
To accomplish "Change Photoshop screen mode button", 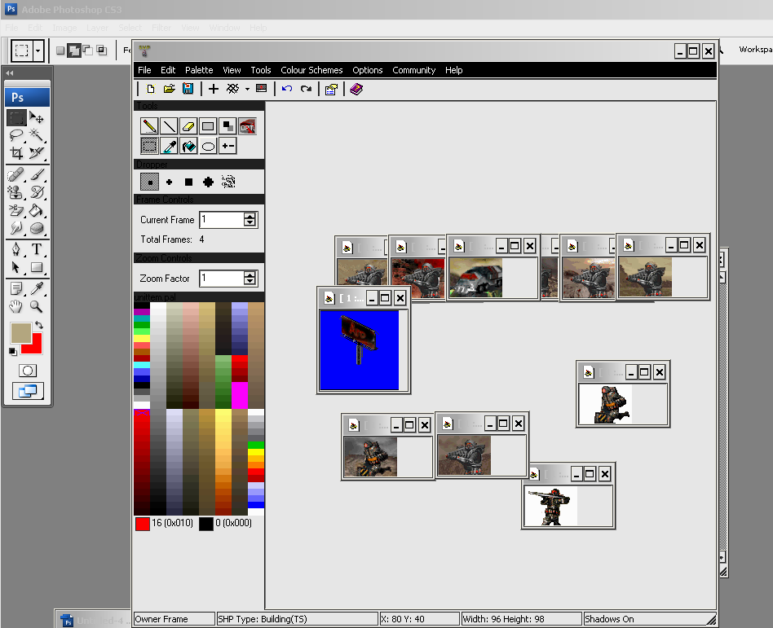I will (28, 392).
